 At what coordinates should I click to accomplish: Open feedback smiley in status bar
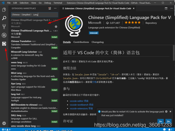[164, 129]
